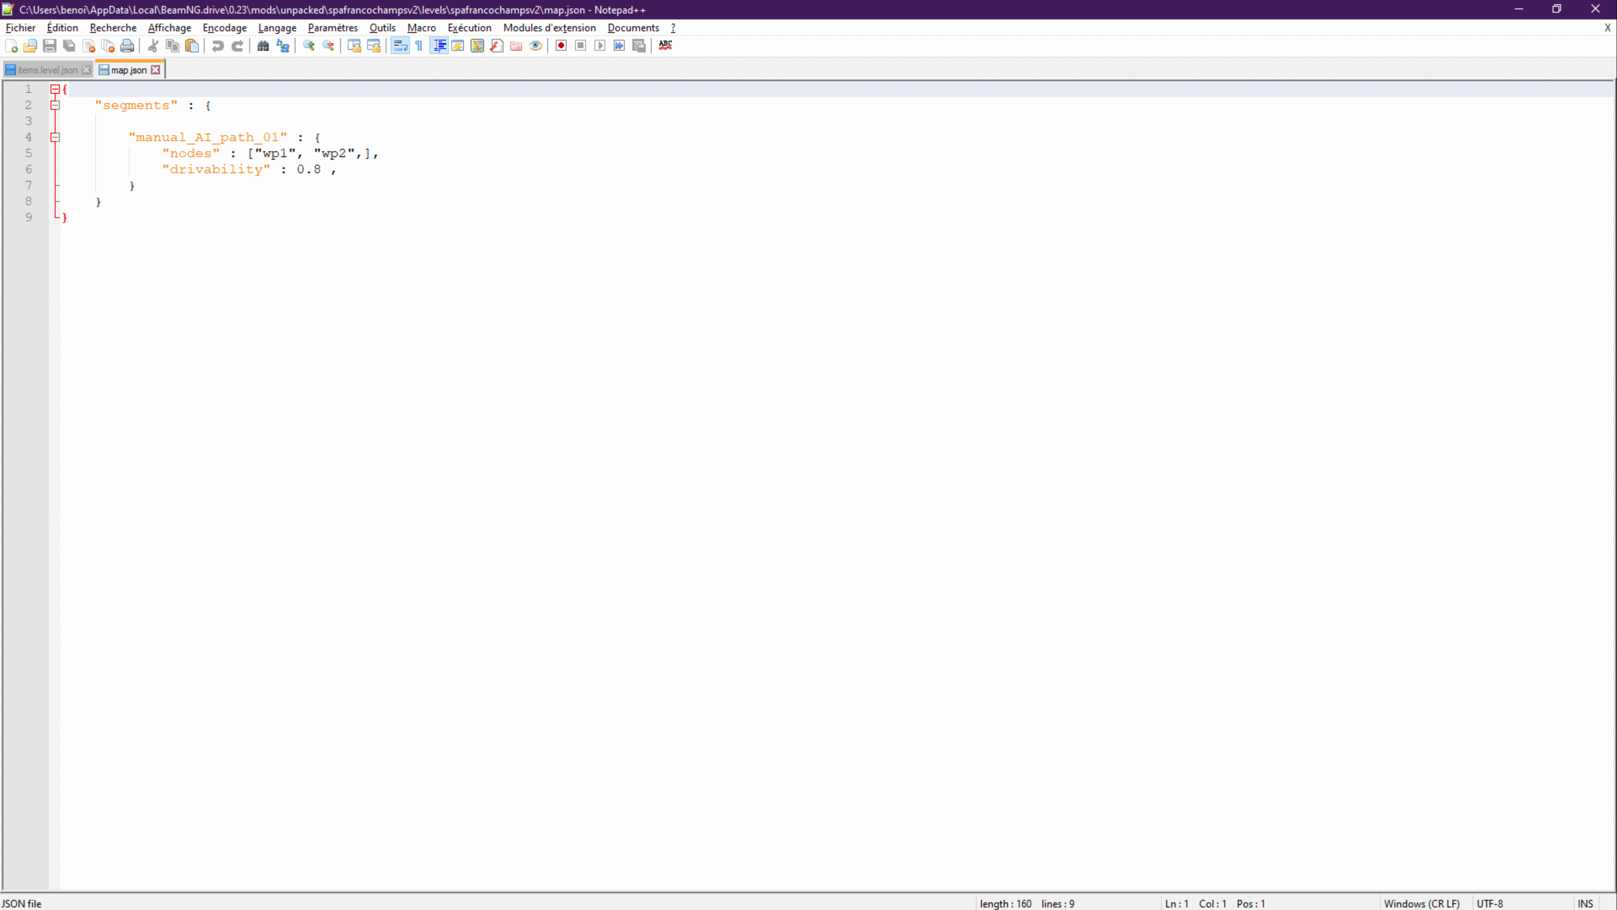Image resolution: width=1617 pixels, height=910 pixels.
Task: Toggle word wrap in the toolbar
Action: pyautogui.click(x=400, y=46)
